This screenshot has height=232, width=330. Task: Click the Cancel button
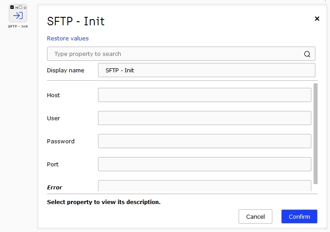(x=255, y=216)
